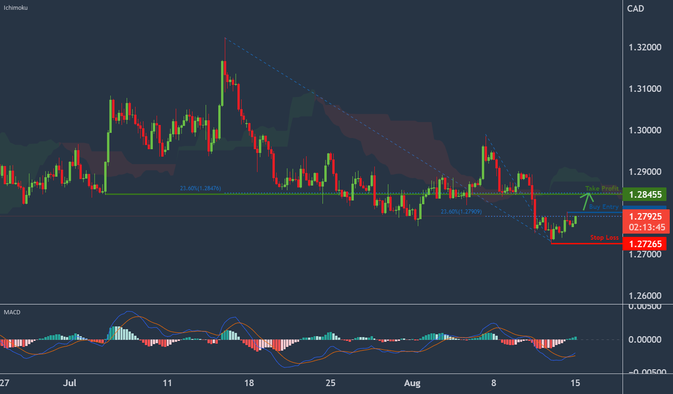
Task: Click the 1.30000 price axis label
Action: [645, 130]
